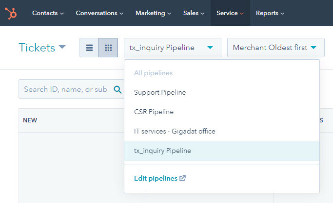The image size is (333, 203).
Task: Open the Sales menu
Action: click(x=194, y=13)
